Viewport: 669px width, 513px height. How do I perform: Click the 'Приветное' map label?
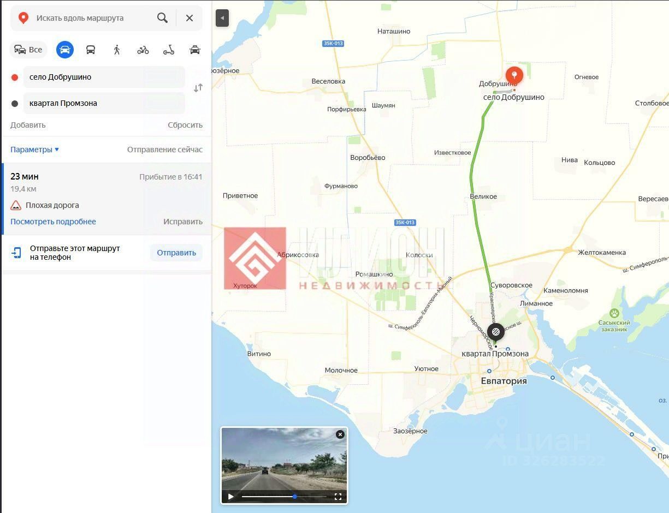click(x=240, y=196)
